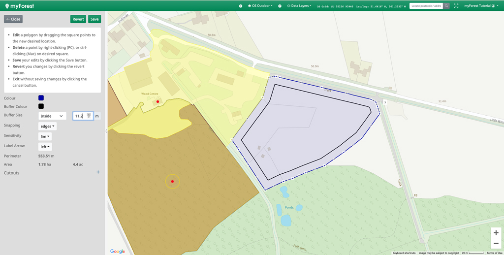Save the polygon edits

94,19
